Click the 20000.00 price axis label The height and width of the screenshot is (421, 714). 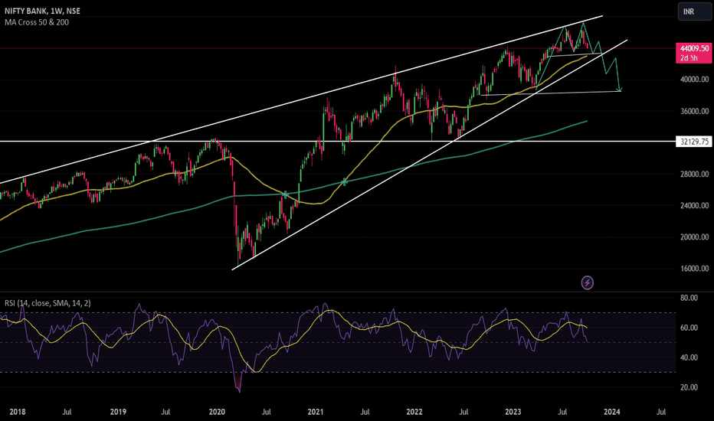pyautogui.click(x=694, y=237)
